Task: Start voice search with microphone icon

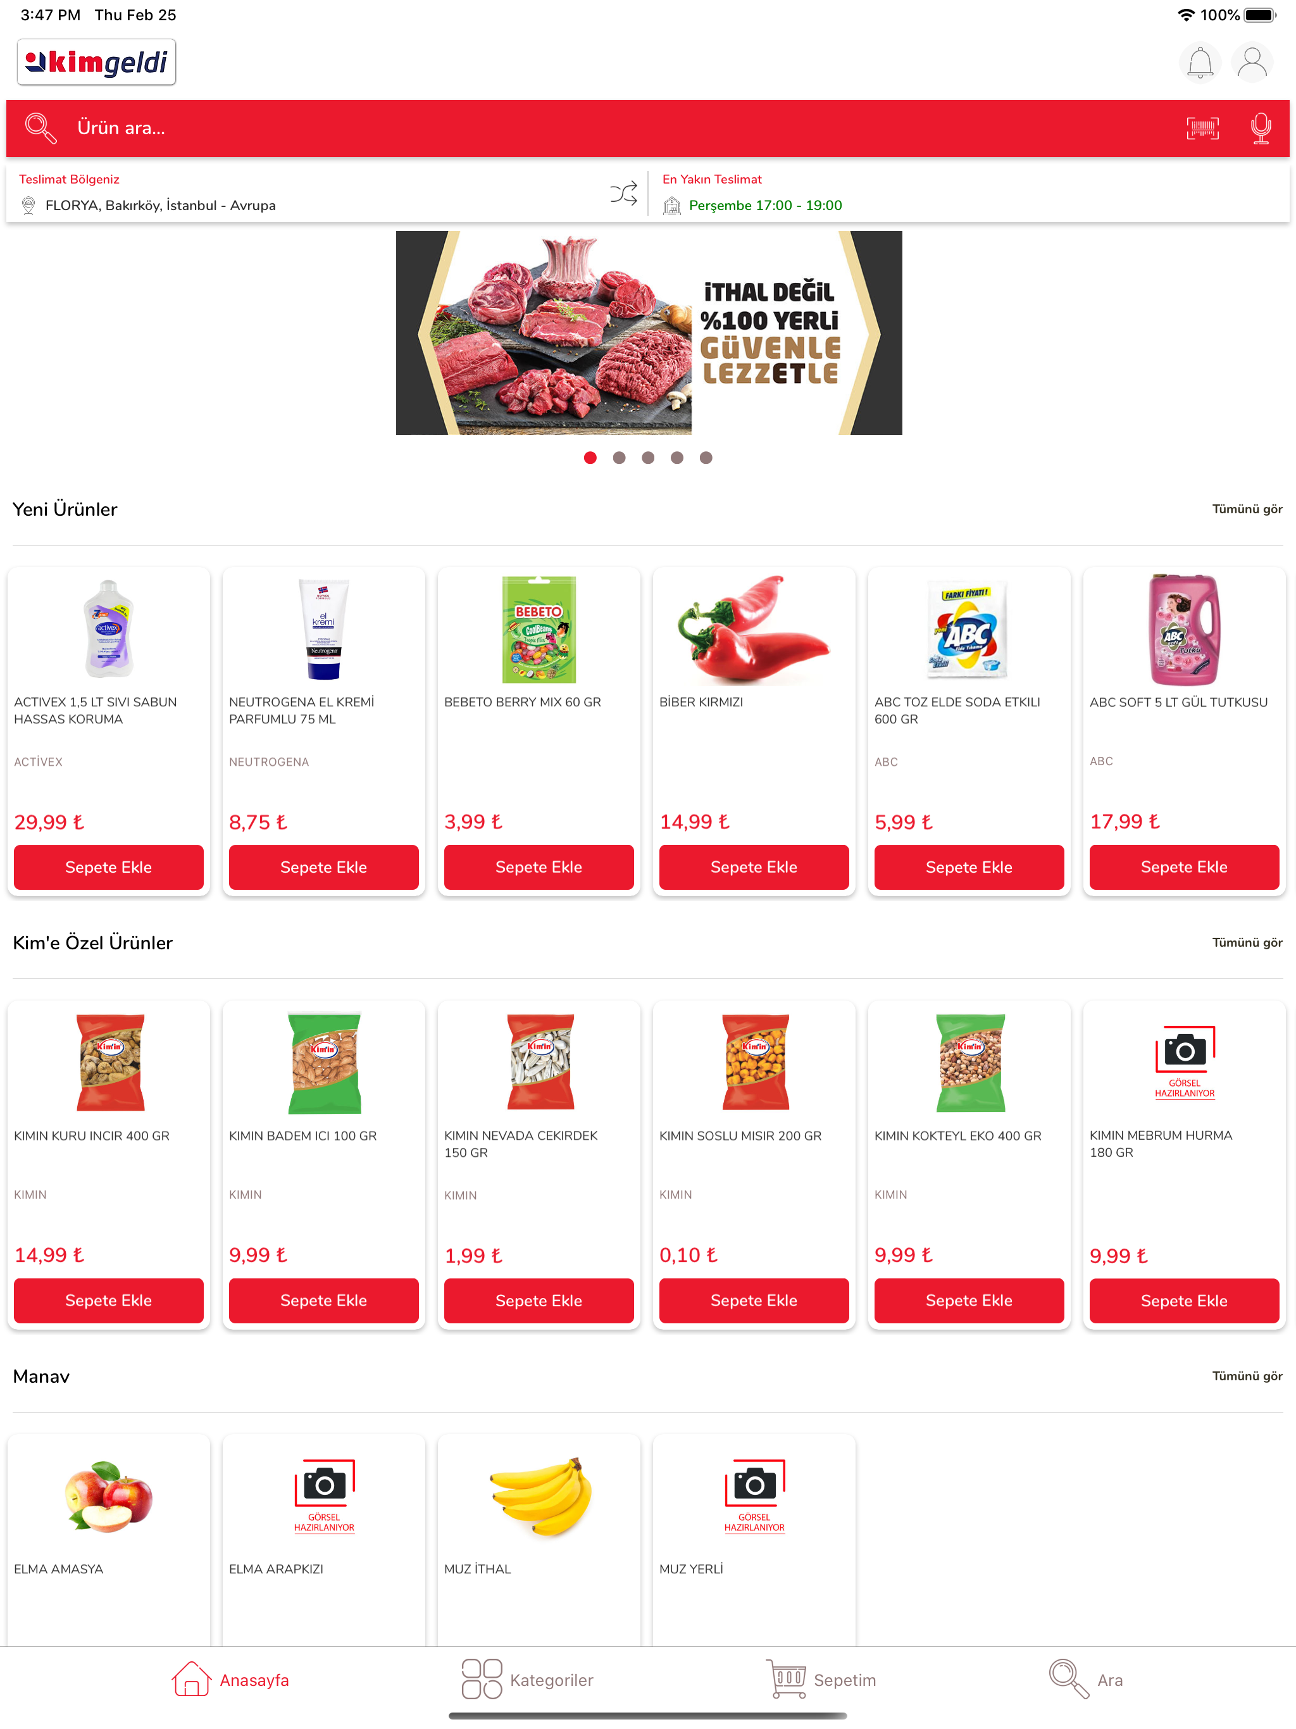Action: (x=1260, y=128)
